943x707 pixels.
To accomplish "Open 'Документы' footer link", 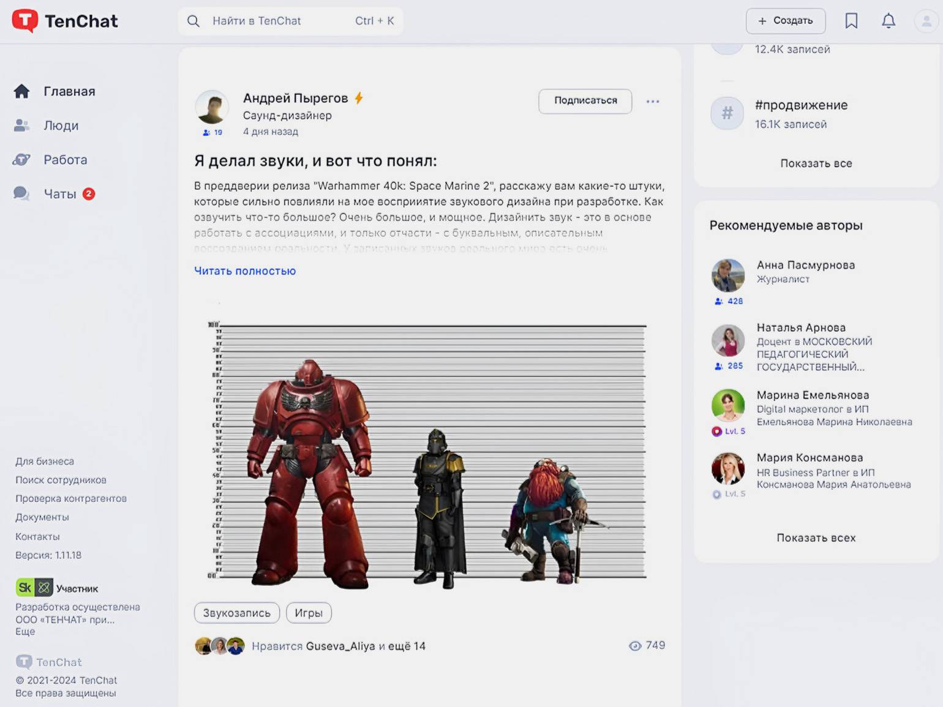I will 42,517.
